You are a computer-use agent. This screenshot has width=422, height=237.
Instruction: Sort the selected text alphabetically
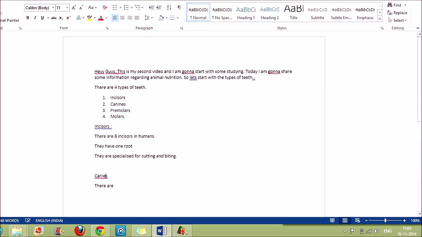pyautogui.click(x=169, y=8)
